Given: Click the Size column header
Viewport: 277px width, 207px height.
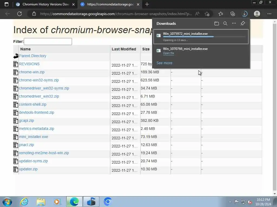Looking at the screenshot, I should tap(146, 49).
